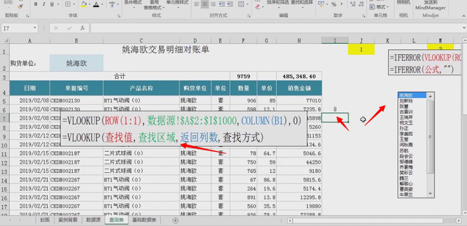Center text horizontally

[x=205, y=4]
